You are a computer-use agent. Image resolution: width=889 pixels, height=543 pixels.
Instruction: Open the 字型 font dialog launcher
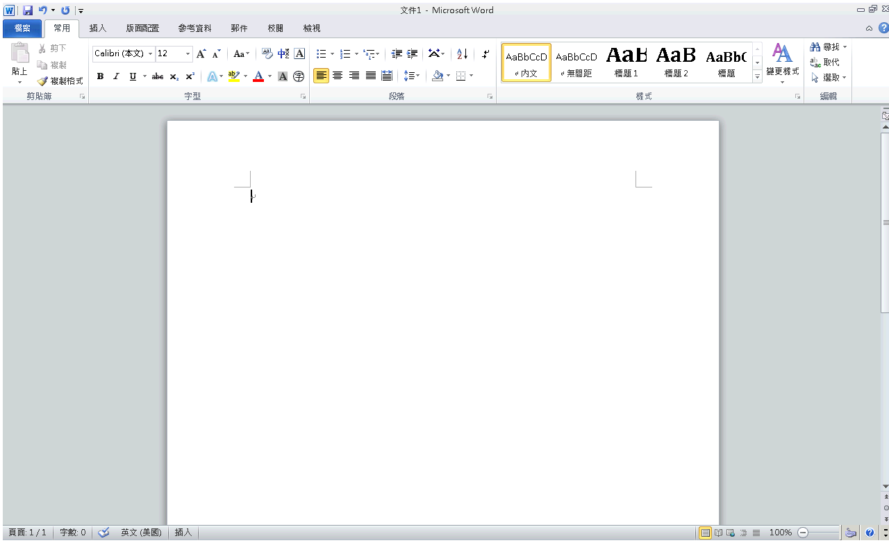[x=303, y=97]
